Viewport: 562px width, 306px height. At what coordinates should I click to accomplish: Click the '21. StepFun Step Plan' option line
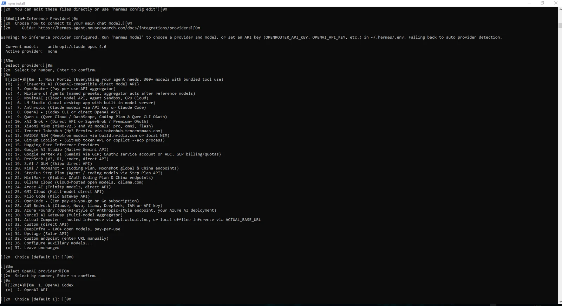coord(84,173)
